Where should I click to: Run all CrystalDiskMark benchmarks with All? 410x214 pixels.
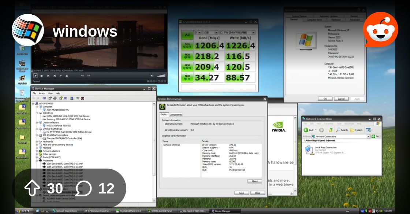pyautogui.click(x=187, y=35)
